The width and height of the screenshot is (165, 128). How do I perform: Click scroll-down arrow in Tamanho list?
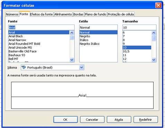tap(154, 60)
